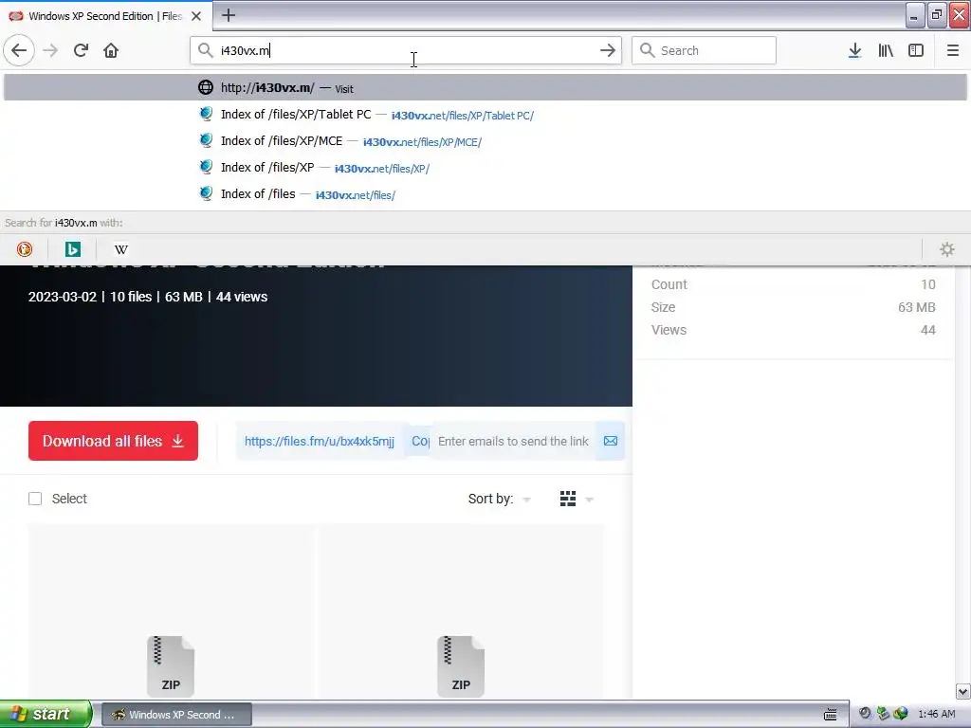Screen dimensions: 971x728
Task: Send link via envelope icon
Action: (x=610, y=441)
